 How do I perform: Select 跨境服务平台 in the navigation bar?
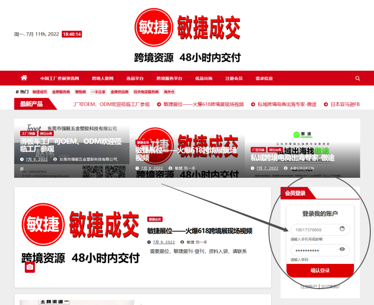169,78
